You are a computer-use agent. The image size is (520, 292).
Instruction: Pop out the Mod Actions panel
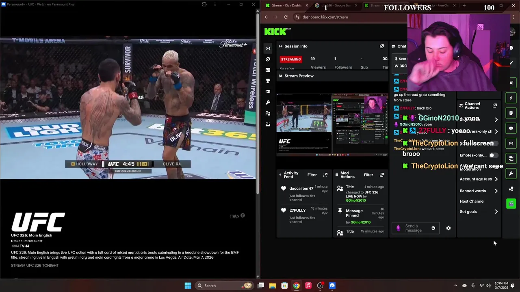pyautogui.click(x=381, y=175)
